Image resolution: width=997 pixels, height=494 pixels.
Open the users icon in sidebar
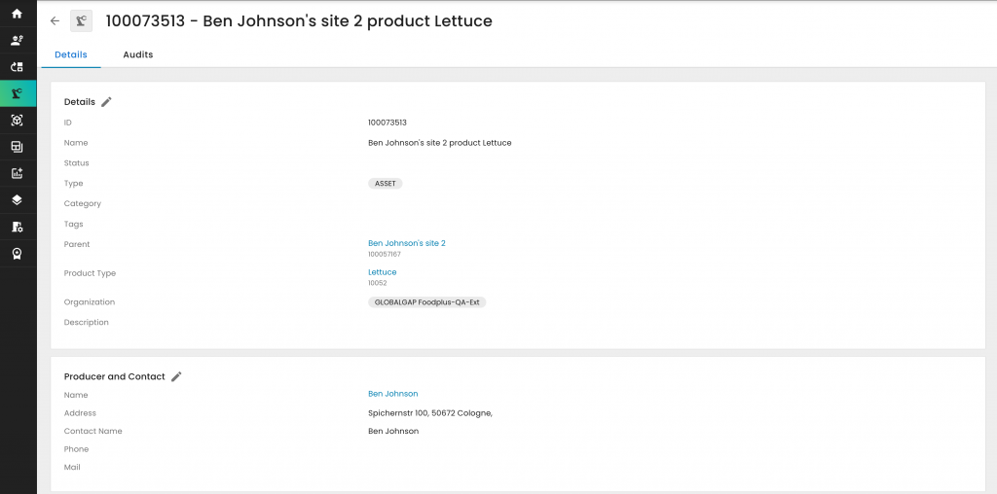[17, 41]
